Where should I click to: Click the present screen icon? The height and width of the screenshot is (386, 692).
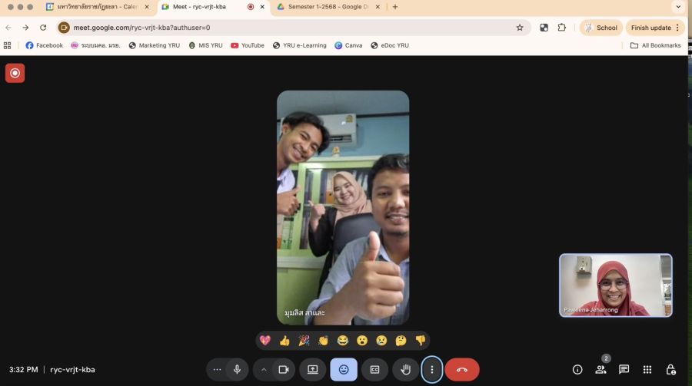pos(313,369)
